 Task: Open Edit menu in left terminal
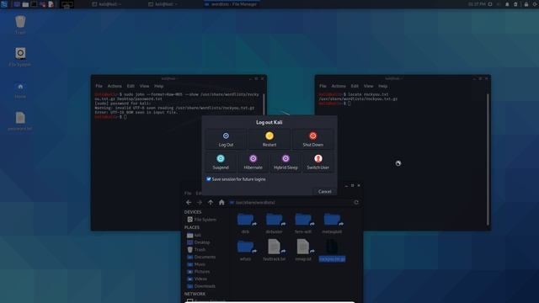click(x=131, y=86)
